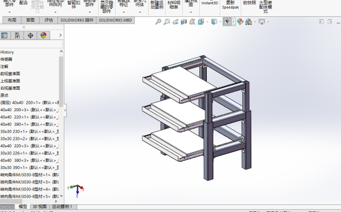Click the Section View icon

pyautogui.click(x=184, y=22)
